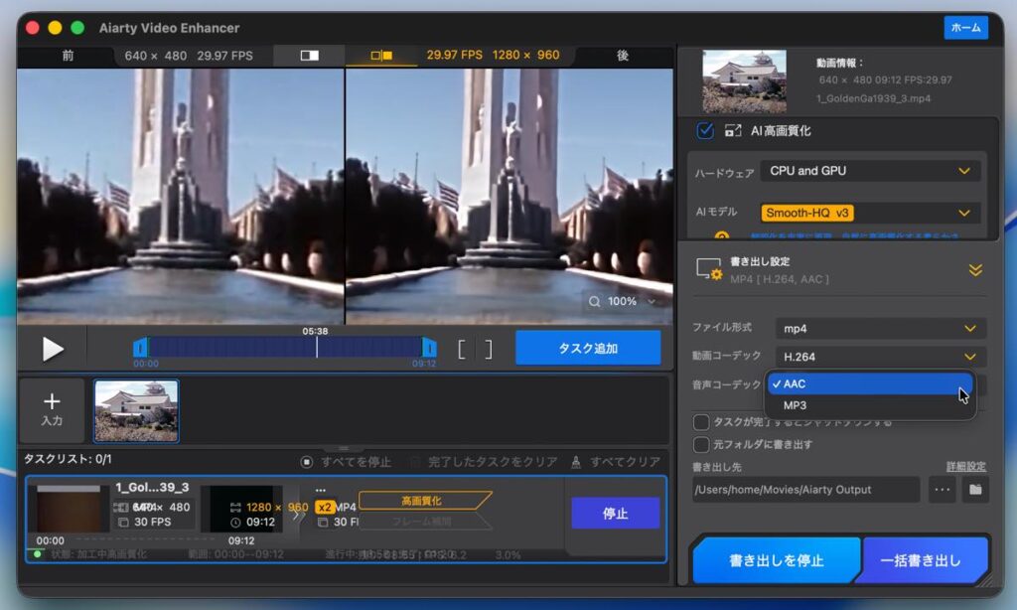Image resolution: width=1017 pixels, height=610 pixels.
Task: Open the output folder icon
Action: click(975, 490)
